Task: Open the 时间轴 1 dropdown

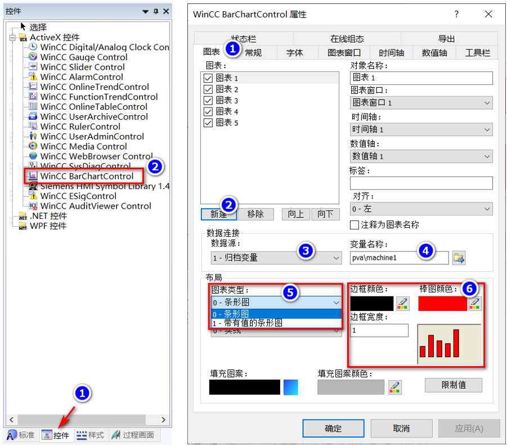Action: tap(421, 129)
